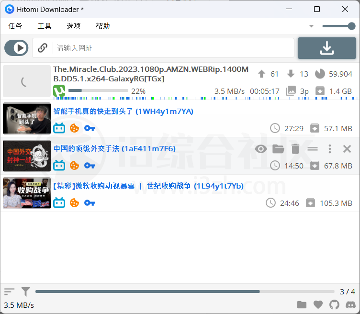Open thumbnail of 收购战争 video
Viewport: 360px width, 314px height.
coord(27,193)
